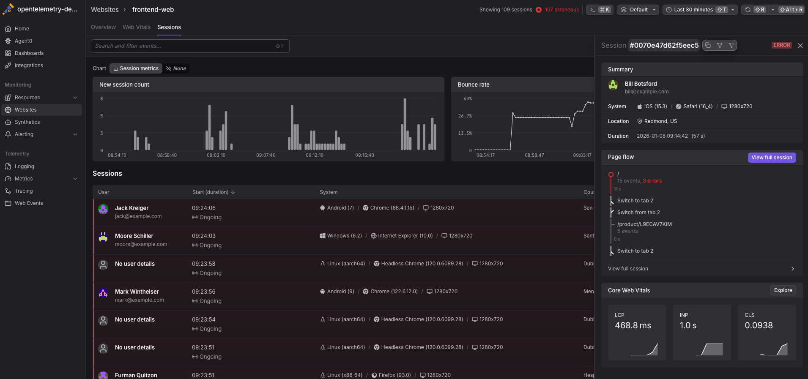Open the Last 30 minutes time range dropdown
This screenshot has width=808, height=379.
click(x=700, y=10)
